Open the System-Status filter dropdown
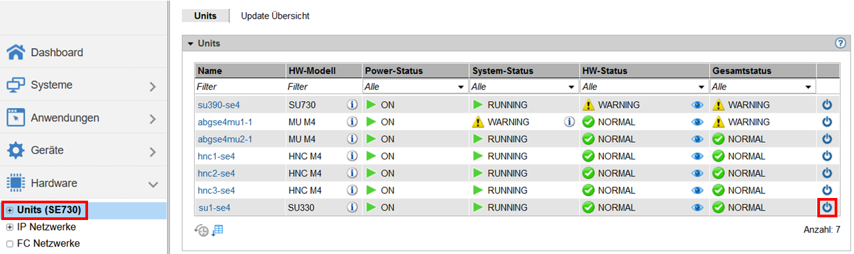 coord(524,87)
